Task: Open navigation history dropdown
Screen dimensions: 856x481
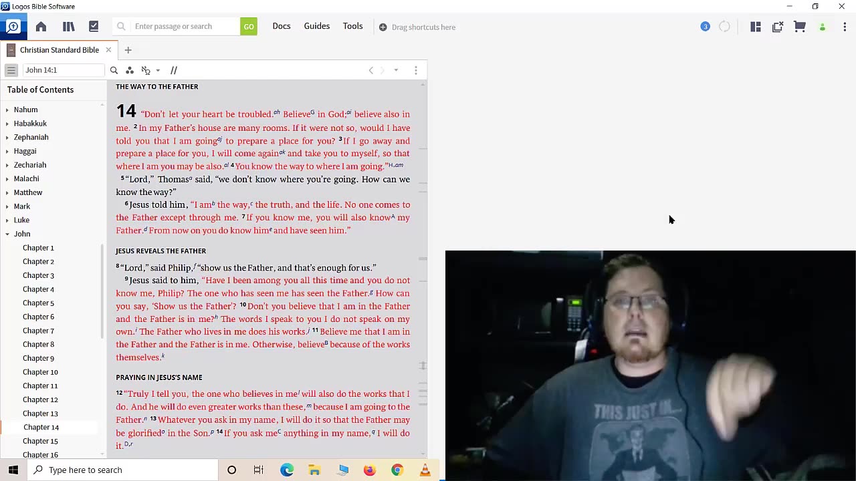Action: click(x=396, y=70)
